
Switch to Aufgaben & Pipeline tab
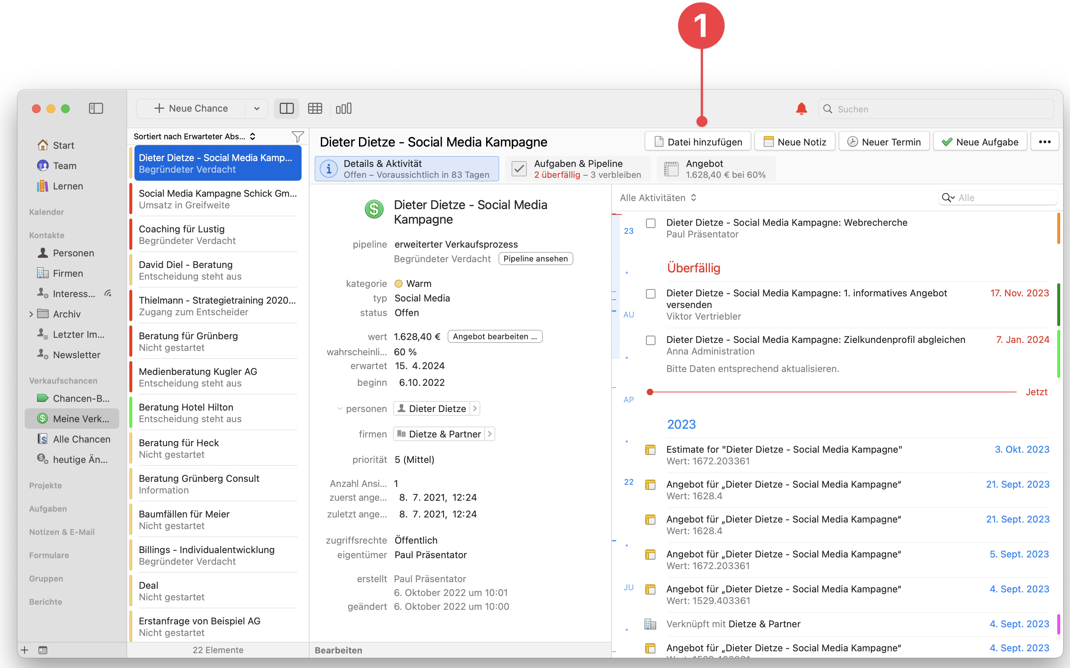point(578,169)
